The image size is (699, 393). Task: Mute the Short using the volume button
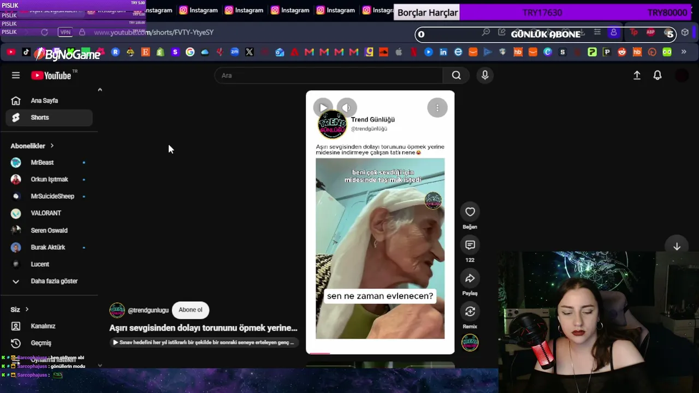point(347,108)
